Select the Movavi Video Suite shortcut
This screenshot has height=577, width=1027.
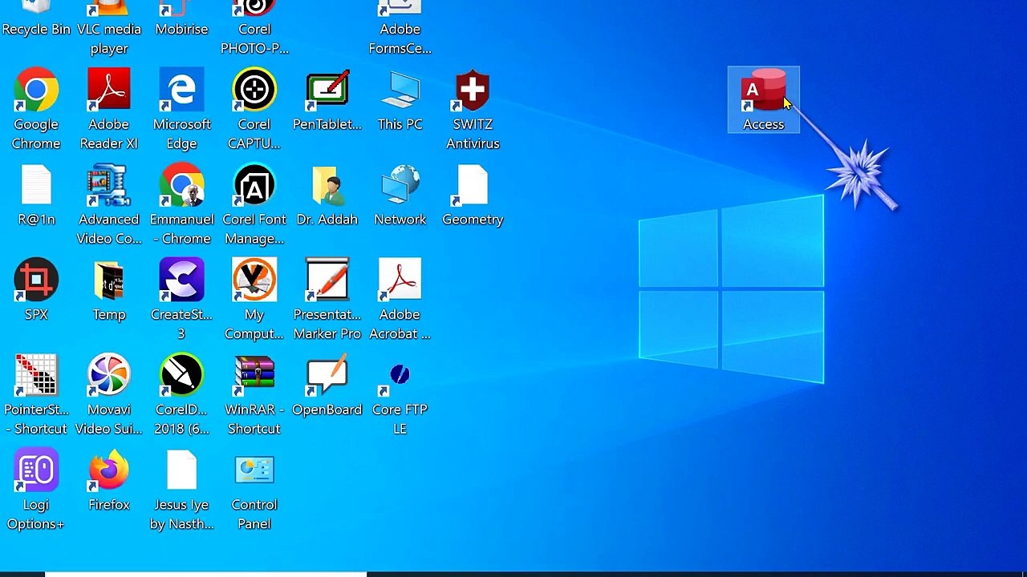coord(109,395)
